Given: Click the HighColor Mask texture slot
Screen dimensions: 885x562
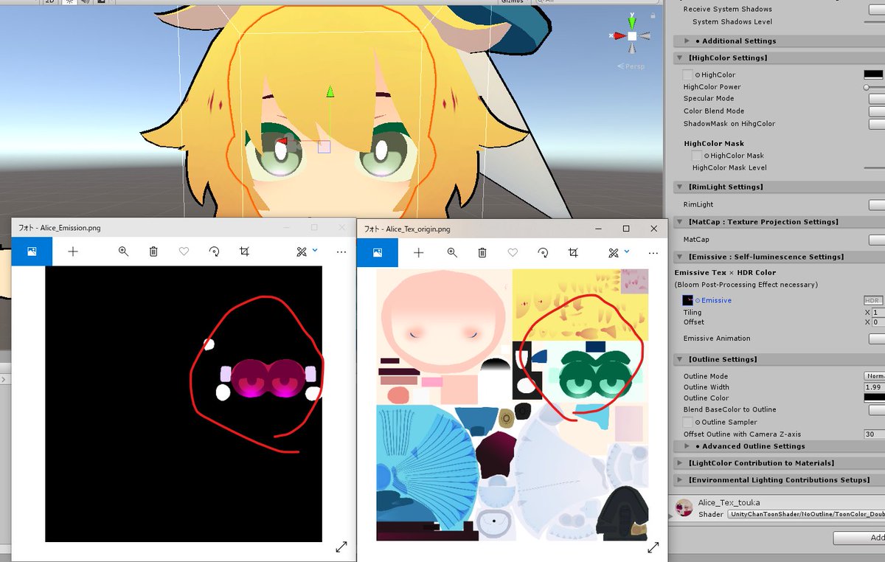Looking at the screenshot, I should [x=696, y=156].
